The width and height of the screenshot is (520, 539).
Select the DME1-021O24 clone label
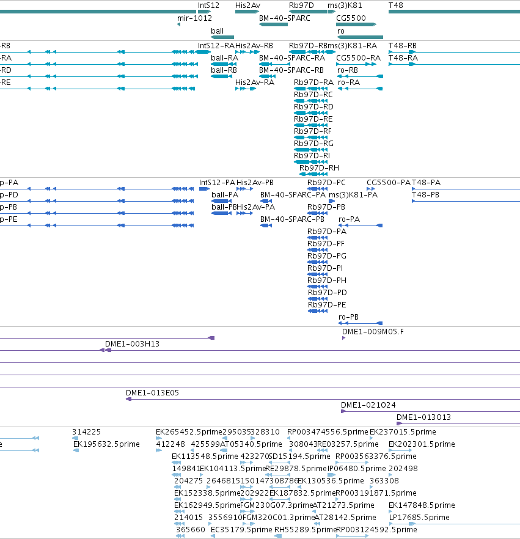click(x=368, y=405)
